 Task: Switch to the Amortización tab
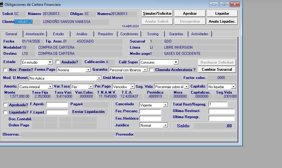(35, 34)
